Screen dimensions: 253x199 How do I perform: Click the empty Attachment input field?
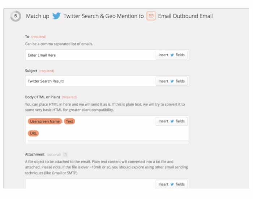click(x=90, y=184)
